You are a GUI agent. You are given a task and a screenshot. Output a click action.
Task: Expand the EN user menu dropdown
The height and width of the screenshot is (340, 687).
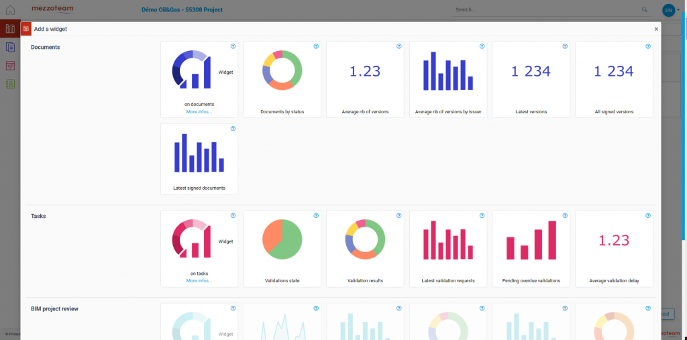pos(671,9)
